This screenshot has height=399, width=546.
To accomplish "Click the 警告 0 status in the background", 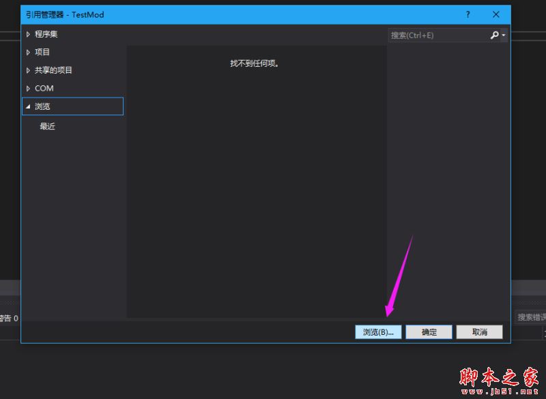I will (x=7, y=316).
